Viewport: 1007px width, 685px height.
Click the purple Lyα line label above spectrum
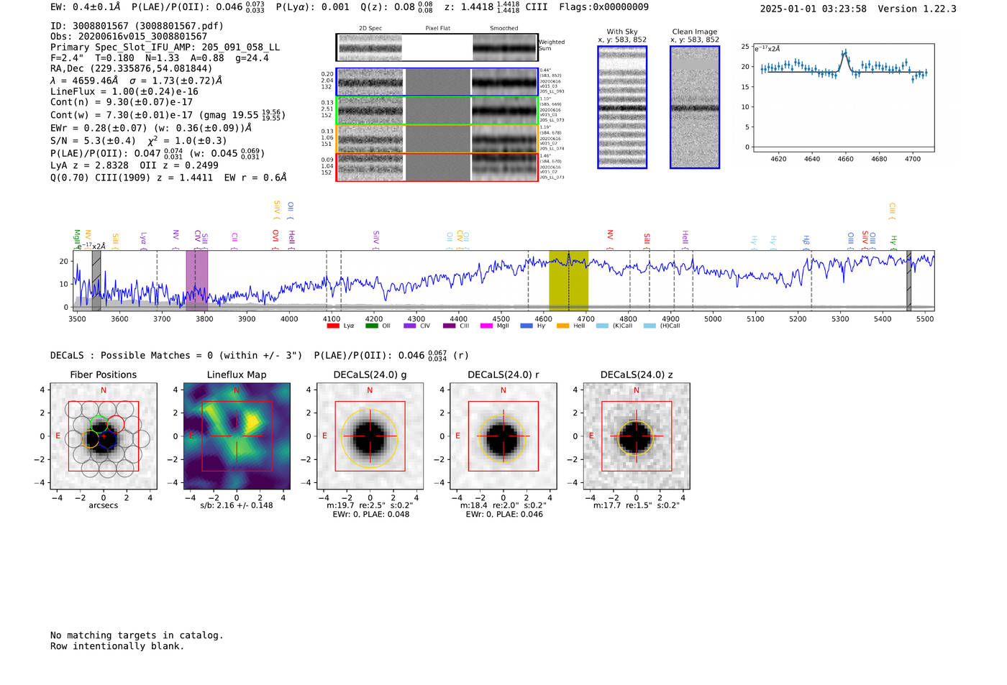143,239
